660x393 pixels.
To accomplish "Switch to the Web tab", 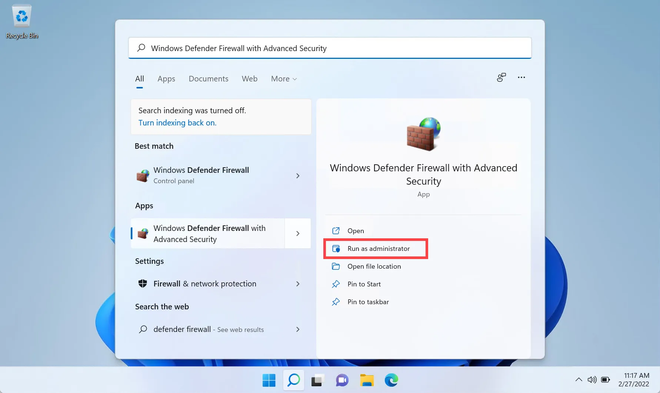I will click(250, 79).
